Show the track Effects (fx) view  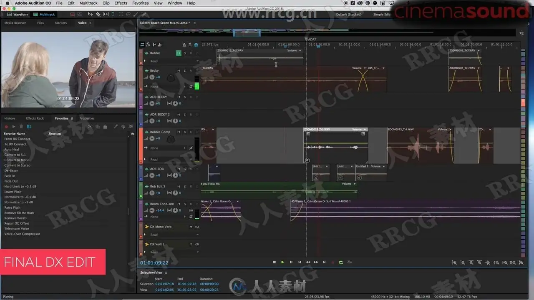[x=148, y=45]
